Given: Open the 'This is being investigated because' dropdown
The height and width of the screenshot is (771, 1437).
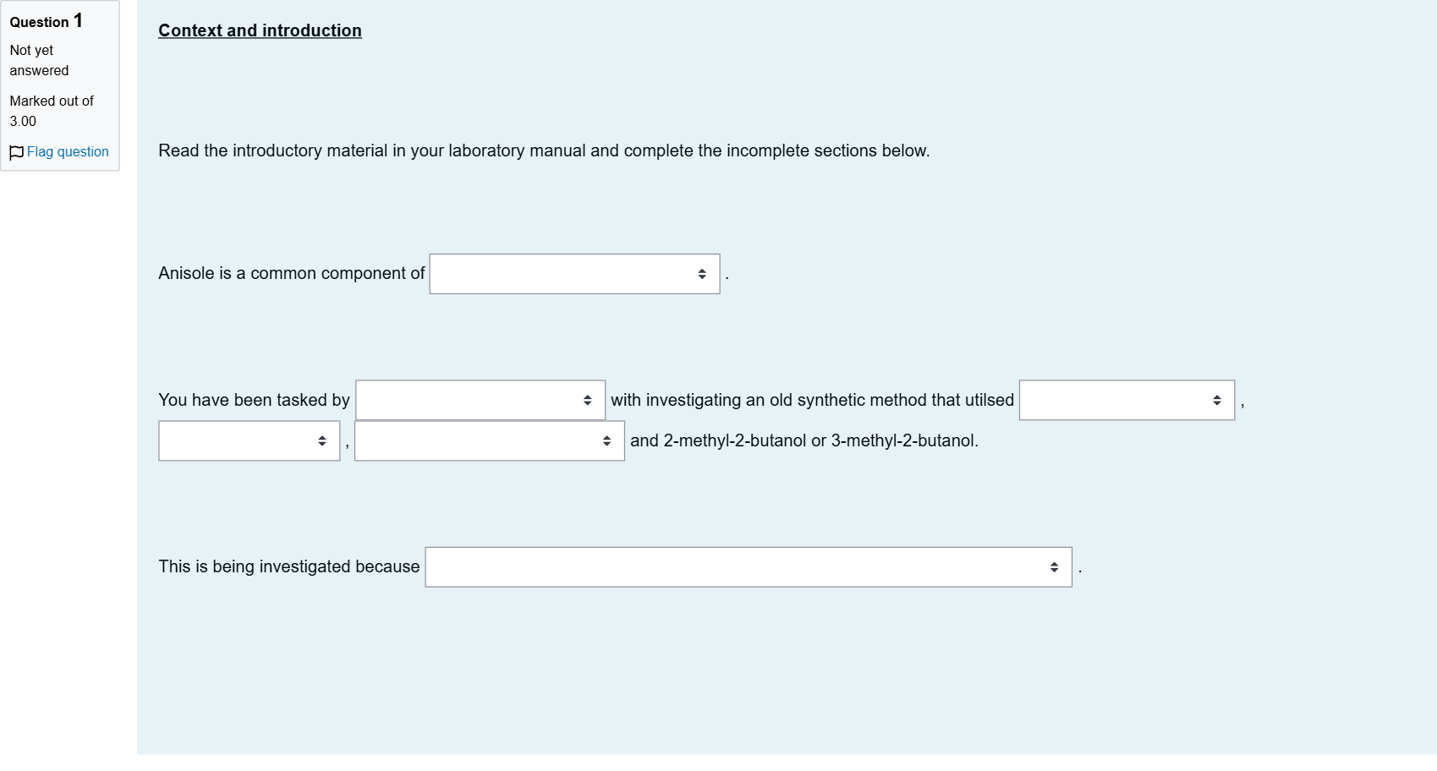Looking at the screenshot, I should [x=749, y=566].
